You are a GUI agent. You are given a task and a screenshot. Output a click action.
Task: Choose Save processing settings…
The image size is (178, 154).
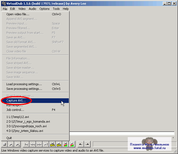click(35, 89)
